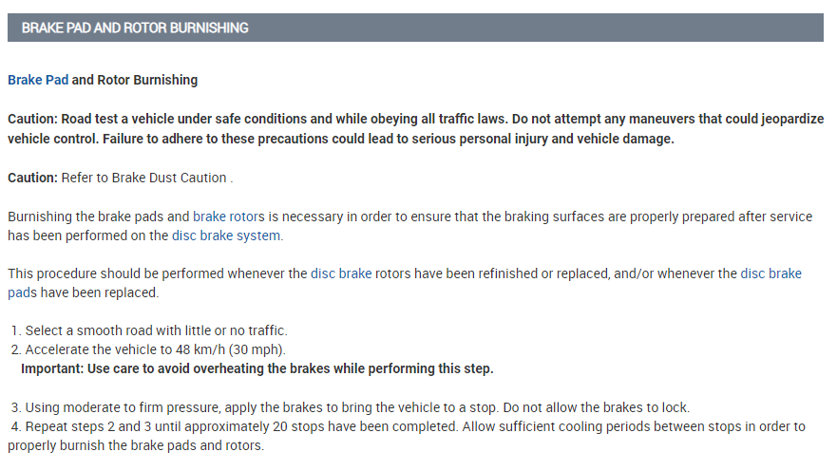Follow the "disc brake system" link
This screenshot has height=471, width=837.
[227, 235]
